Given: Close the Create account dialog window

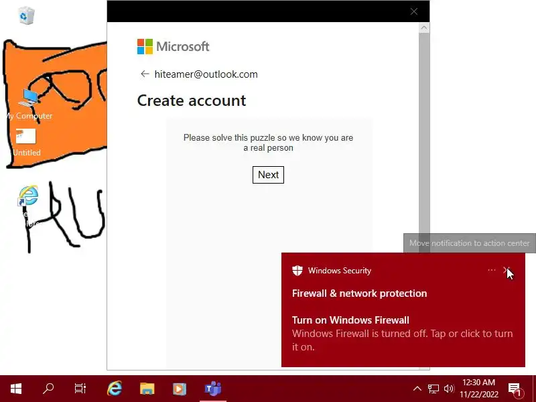Looking at the screenshot, I should tap(414, 11).
